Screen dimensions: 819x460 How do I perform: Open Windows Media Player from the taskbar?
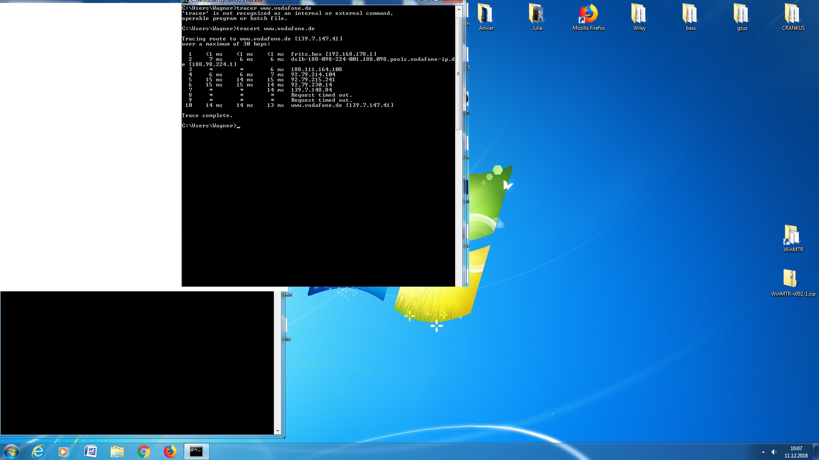tap(64, 451)
